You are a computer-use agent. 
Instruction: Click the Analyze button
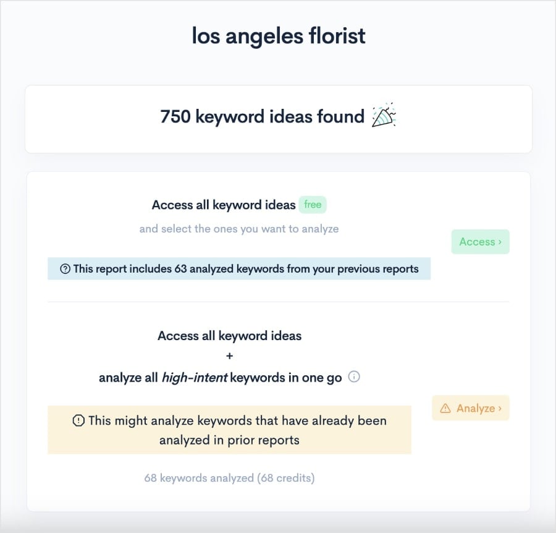point(470,408)
